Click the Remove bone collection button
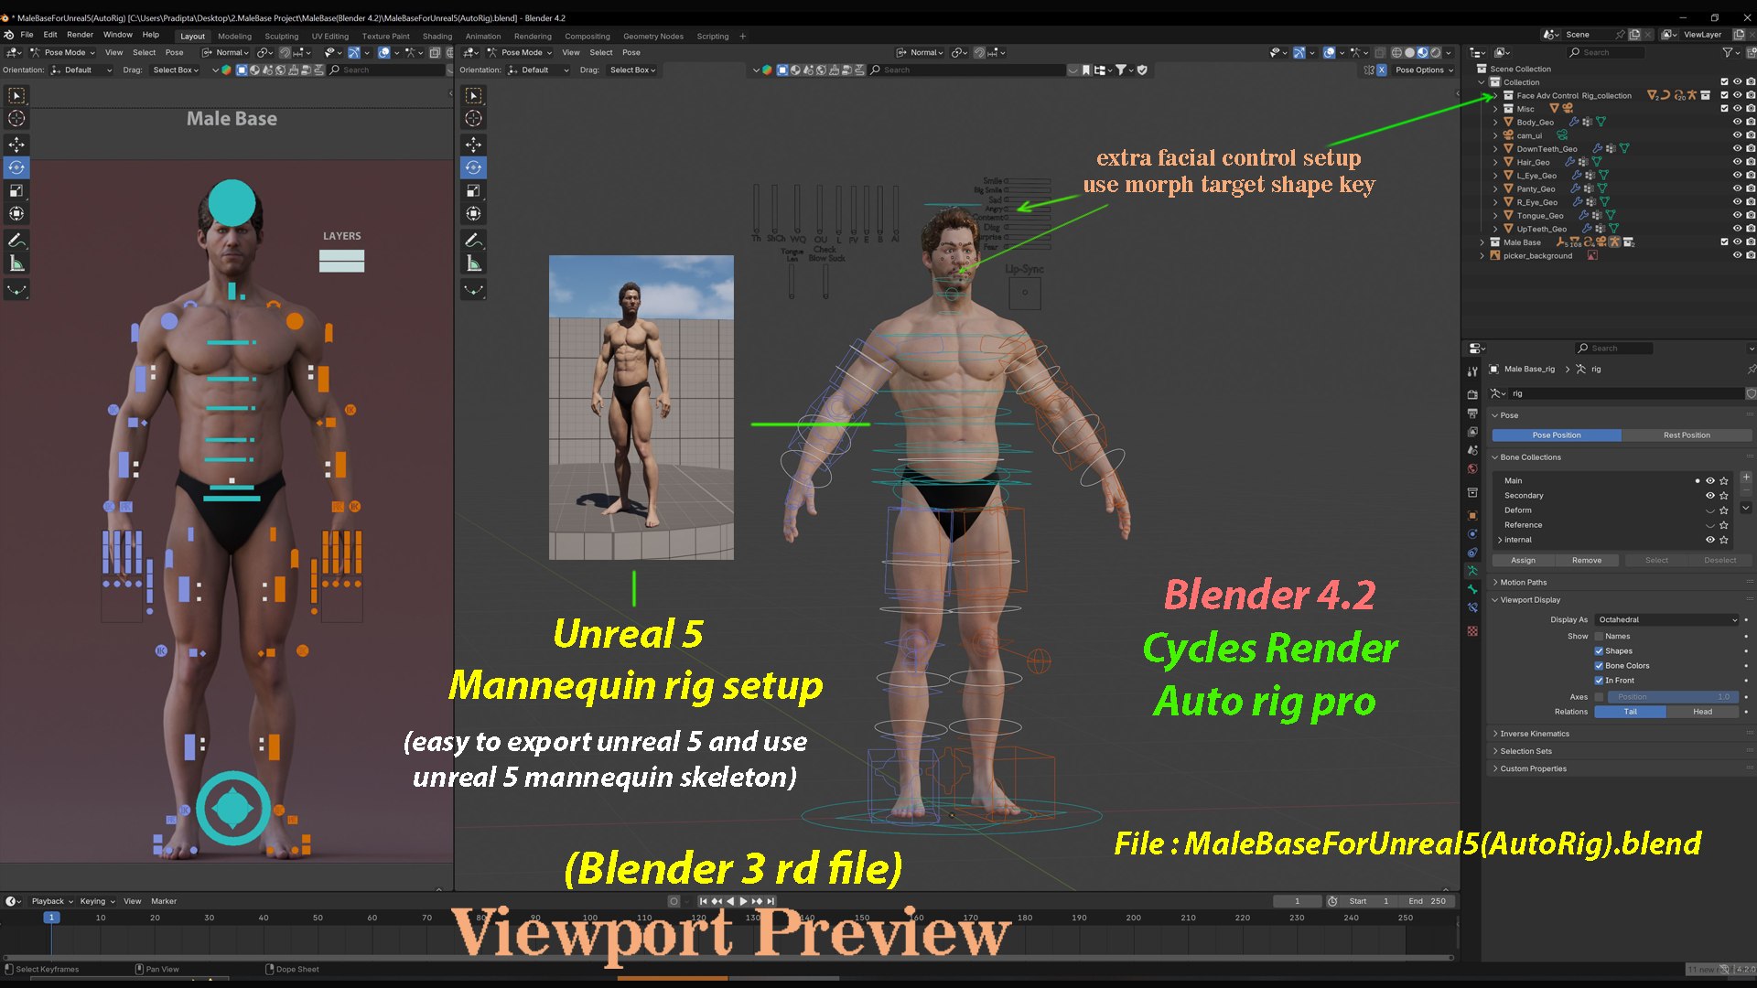The height and width of the screenshot is (988, 1757). click(1587, 561)
